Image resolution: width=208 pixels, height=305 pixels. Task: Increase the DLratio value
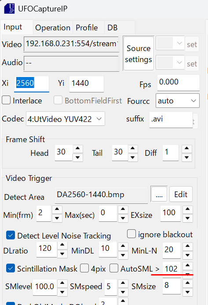pyautogui.click(x=62, y=246)
